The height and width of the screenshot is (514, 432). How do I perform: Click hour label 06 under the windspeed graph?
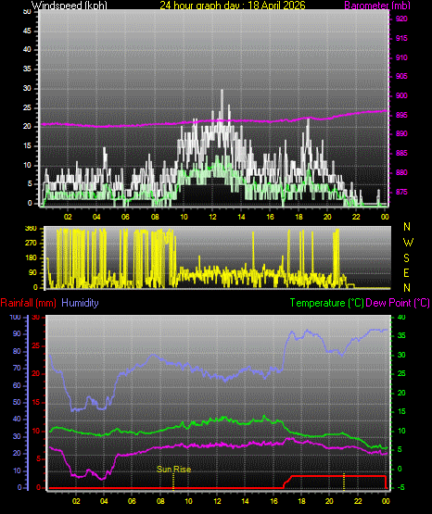tap(125, 217)
